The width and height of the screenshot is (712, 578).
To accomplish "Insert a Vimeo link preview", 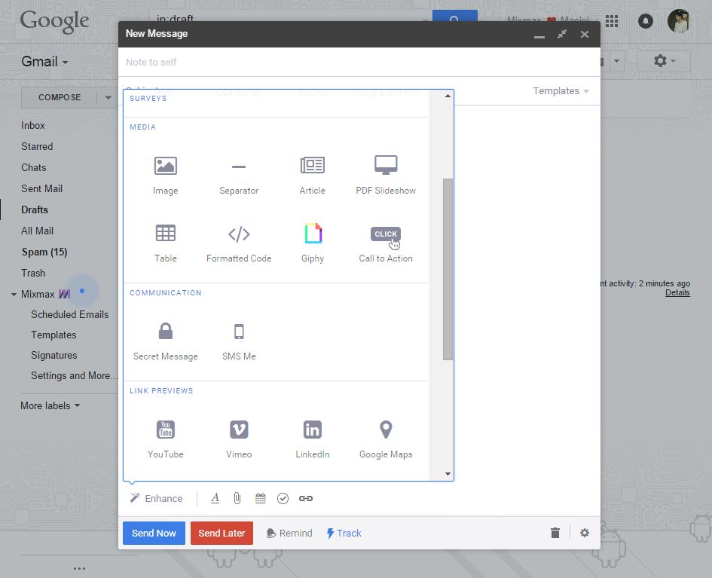I will click(x=239, y=439).
